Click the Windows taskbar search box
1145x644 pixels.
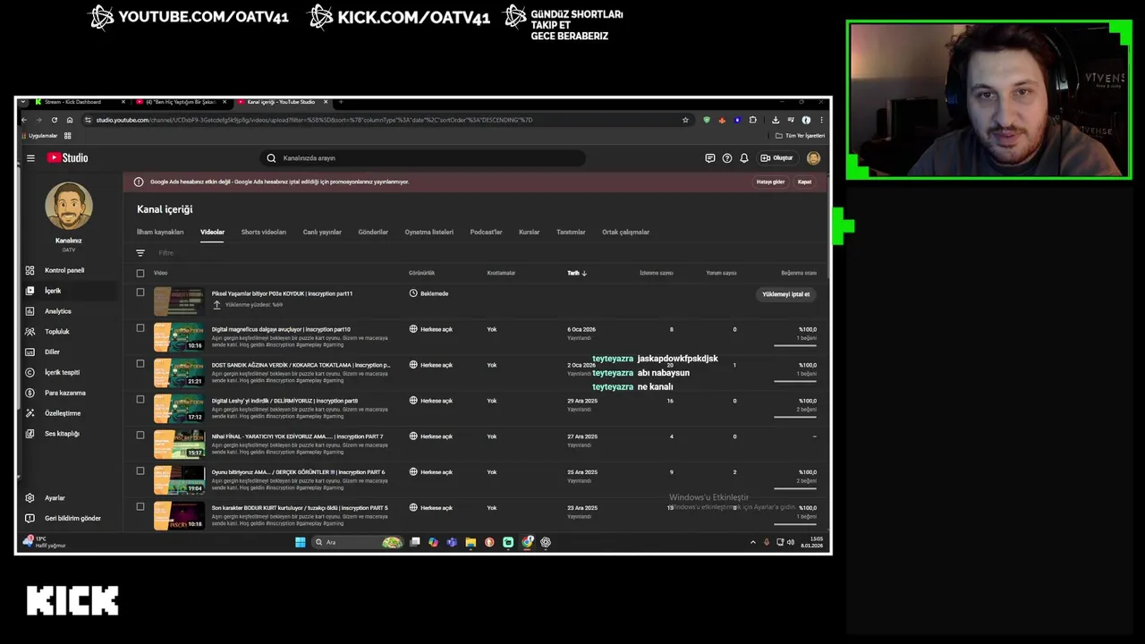pyautogui.click(x=356, y=542)
